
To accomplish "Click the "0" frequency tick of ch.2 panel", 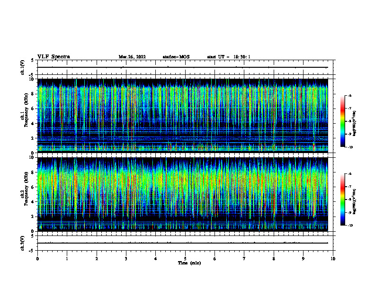I will (x=34, y=231).
